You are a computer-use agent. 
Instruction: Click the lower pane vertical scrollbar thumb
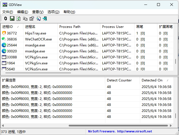click(x=176, y=116)
